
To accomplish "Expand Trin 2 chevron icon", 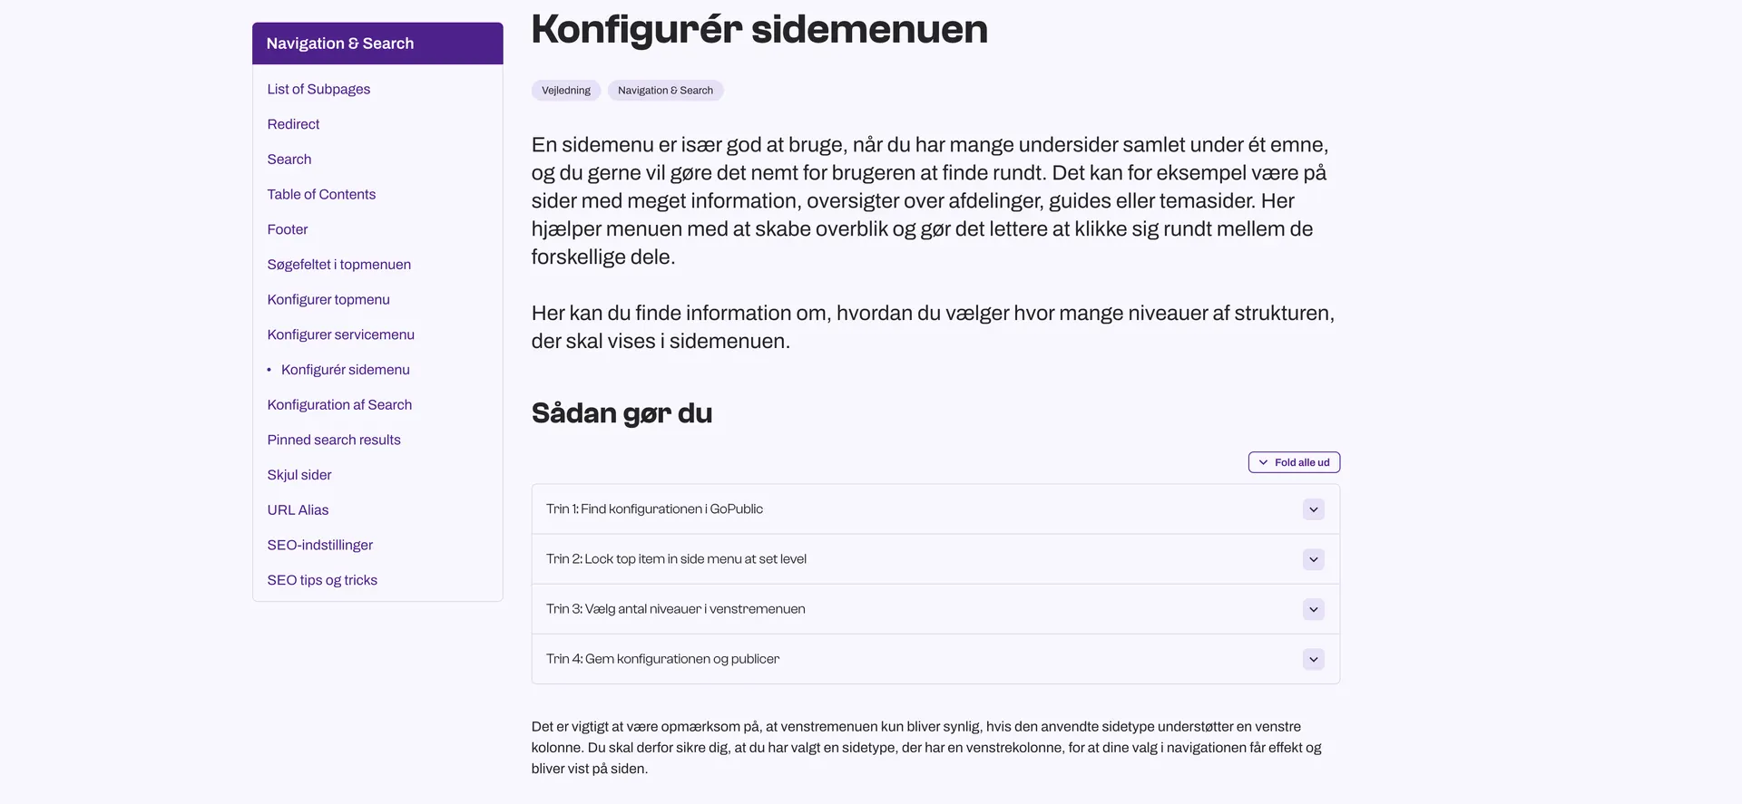I will (1313, 559).
